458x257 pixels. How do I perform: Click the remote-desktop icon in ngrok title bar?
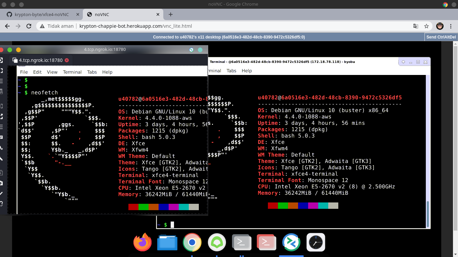(191, 50)
